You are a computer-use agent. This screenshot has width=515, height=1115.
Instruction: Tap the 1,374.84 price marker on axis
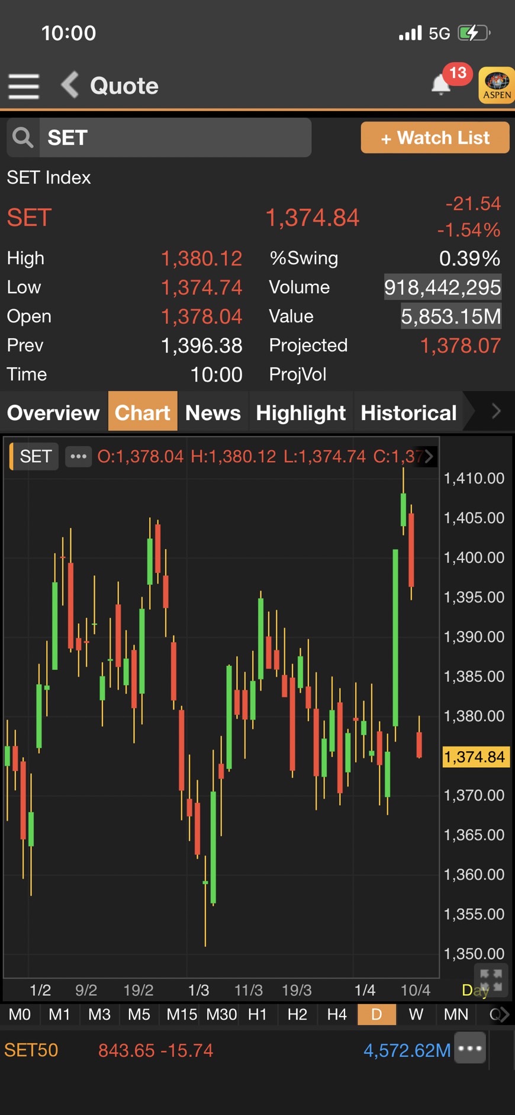(x=475, y=757)
